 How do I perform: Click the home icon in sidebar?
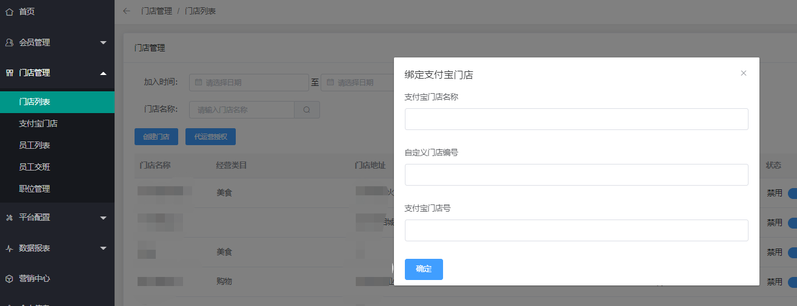click(9, 11)
